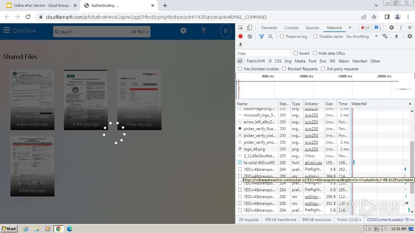This screenshot has height=233, width=415.
Task: Click the Windows Start button
Action: (x=9, y=228)
